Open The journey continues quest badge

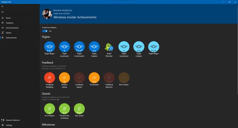point(64,109)
